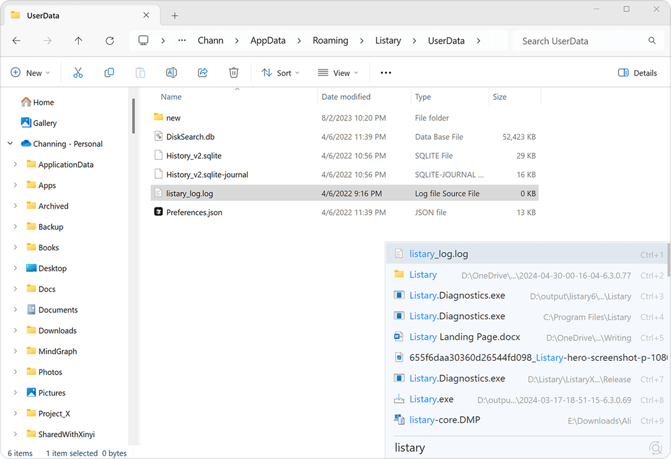Screen dimensions: 671x459
Task: Click the Share icon
Action: pos(203,73)
